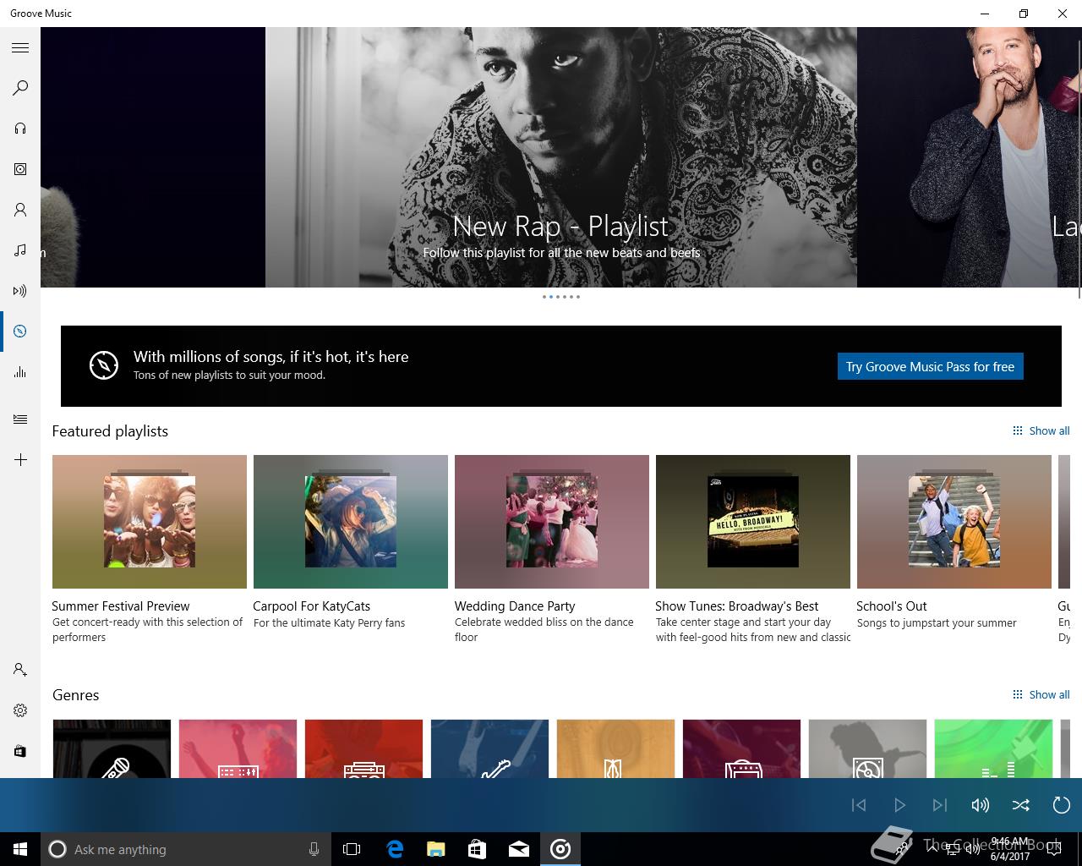Open Summer Festival Preview playlist thumbnail

(150, 522)
